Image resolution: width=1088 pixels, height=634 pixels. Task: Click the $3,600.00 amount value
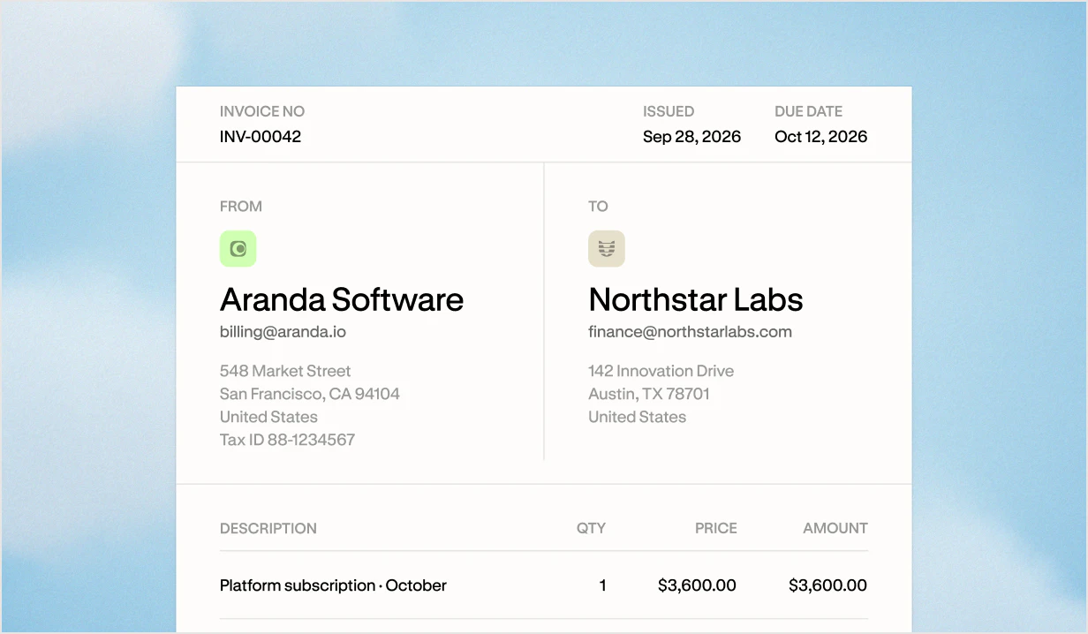pos(828,585)
